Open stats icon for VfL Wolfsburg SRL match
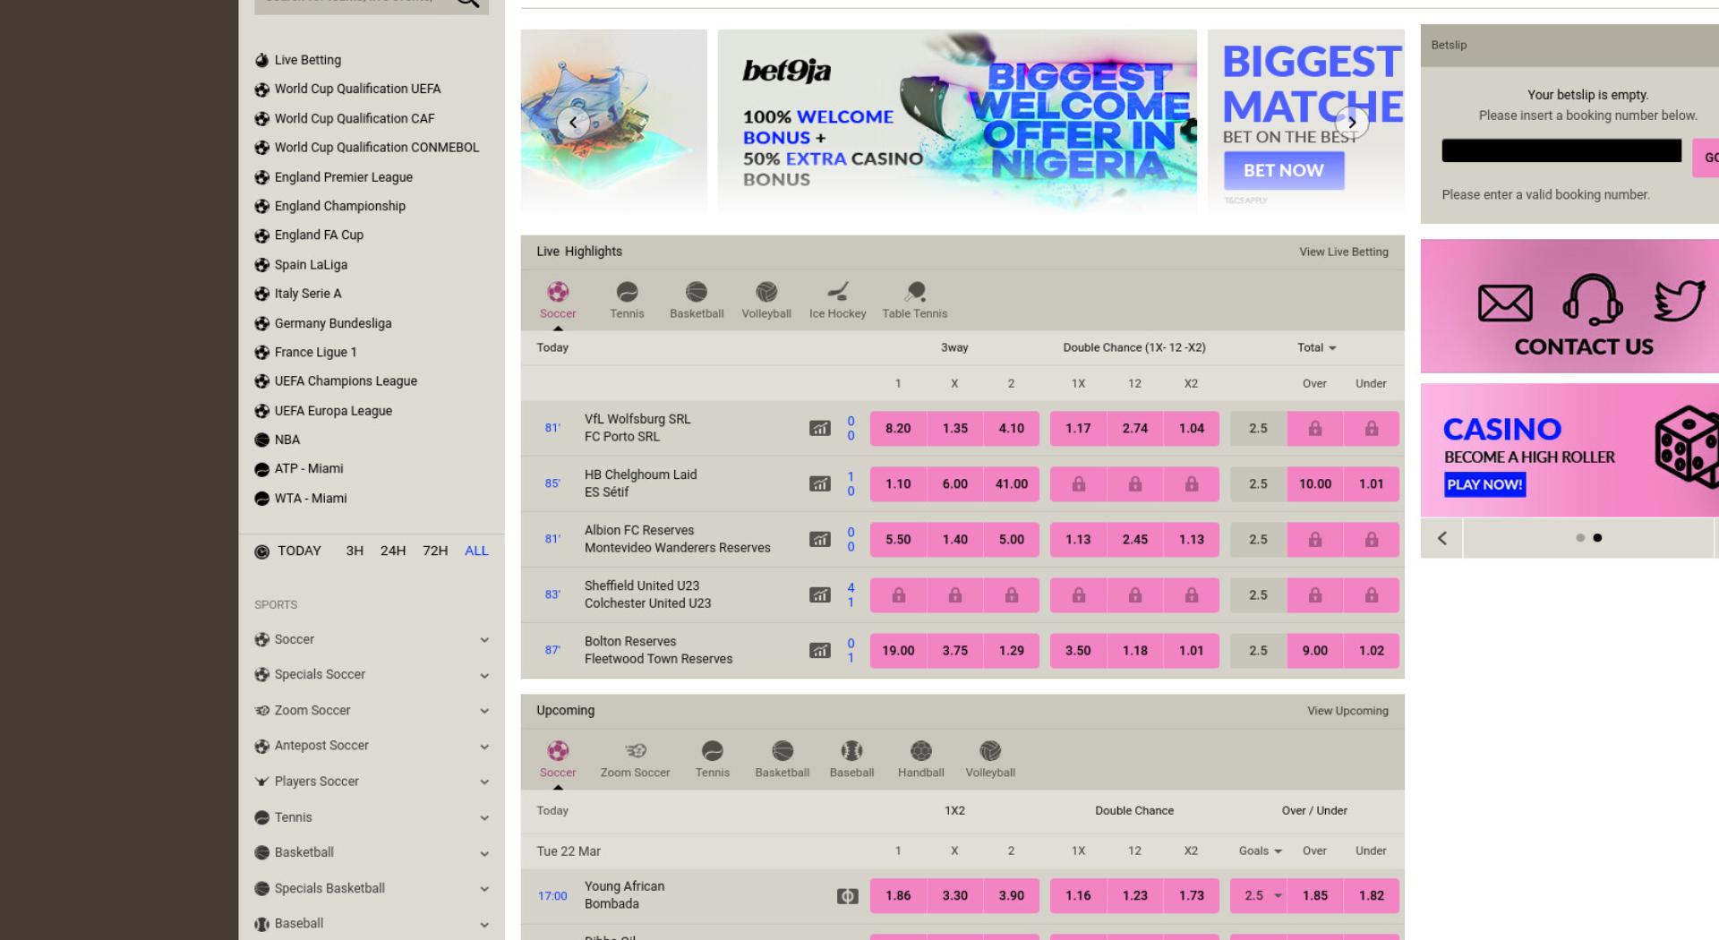The height and width of the screenshot is (940, 1719). click(820, 428)
